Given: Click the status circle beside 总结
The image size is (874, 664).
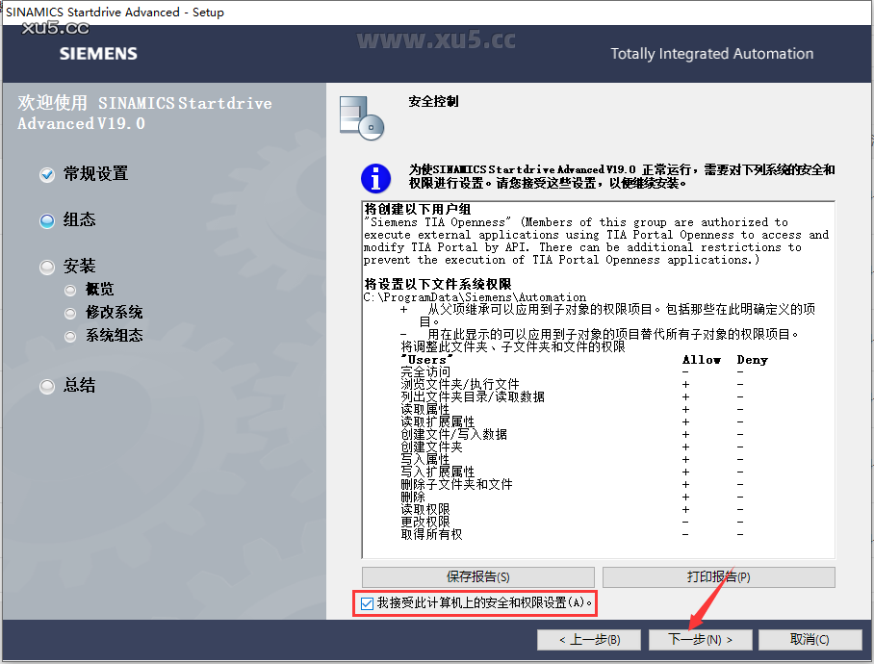Looking at the screenshot, I should (x=46, y=386).
